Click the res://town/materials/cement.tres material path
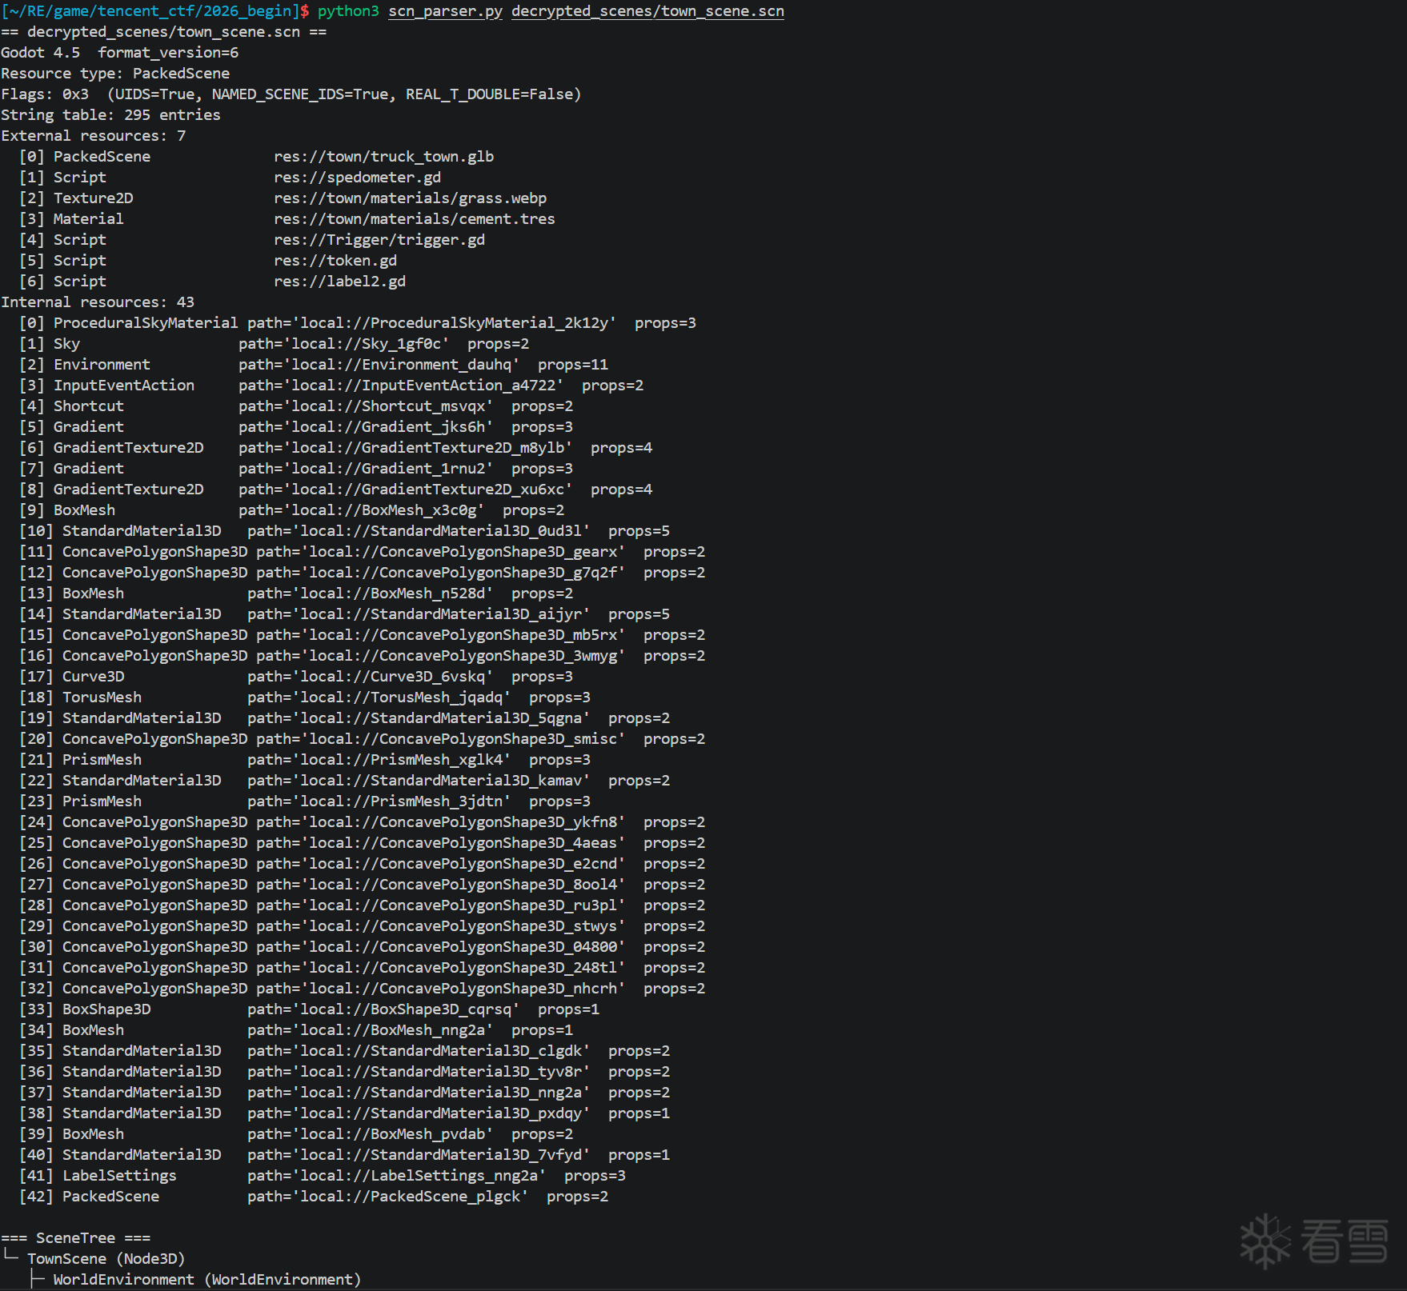The width and height of the screenshot is (1407, 1291). pyautogui.click(x=414, y=219)
